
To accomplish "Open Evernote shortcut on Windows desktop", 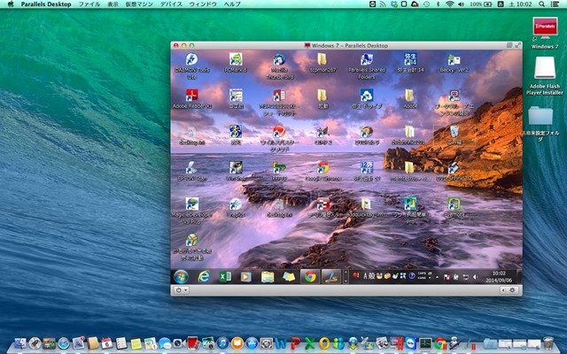I will coord(454,207).
